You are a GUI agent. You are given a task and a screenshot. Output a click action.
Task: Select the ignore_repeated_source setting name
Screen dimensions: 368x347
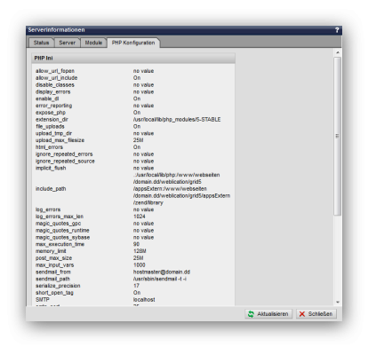(x=65, y=162)
